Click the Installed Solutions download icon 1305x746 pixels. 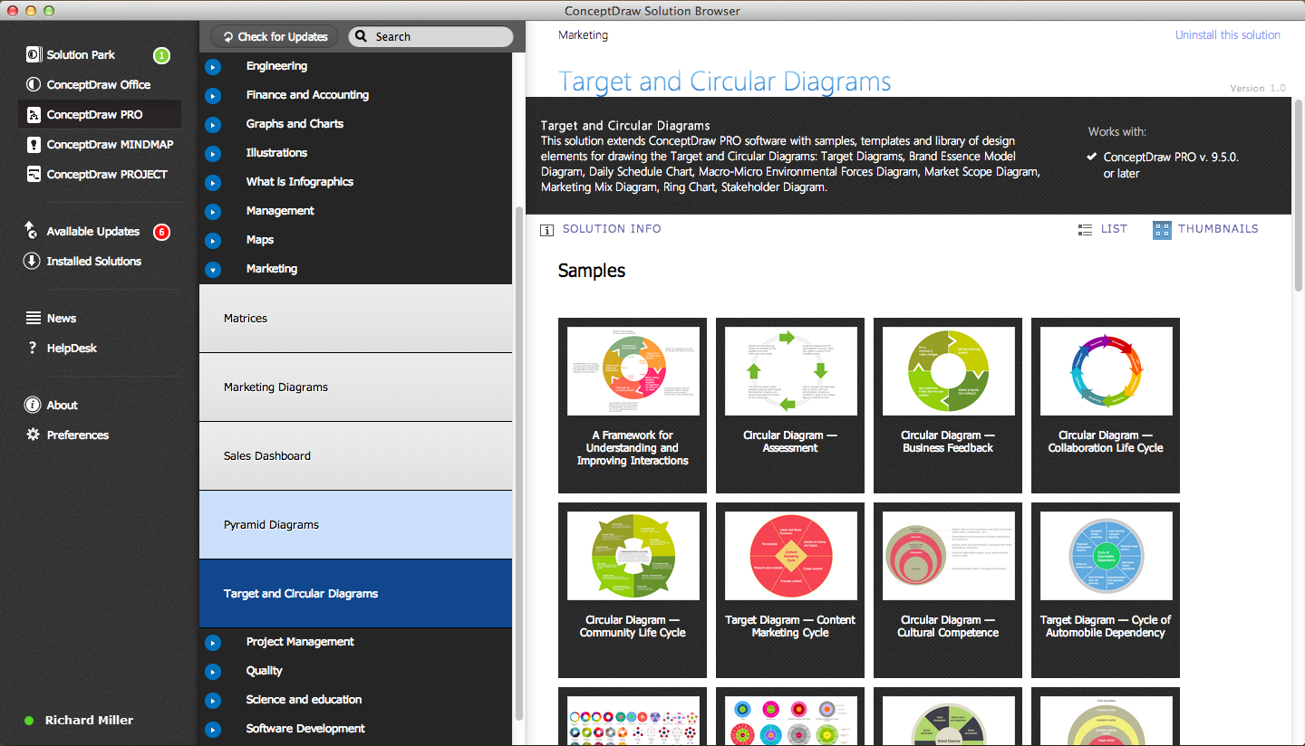point(32,261)
